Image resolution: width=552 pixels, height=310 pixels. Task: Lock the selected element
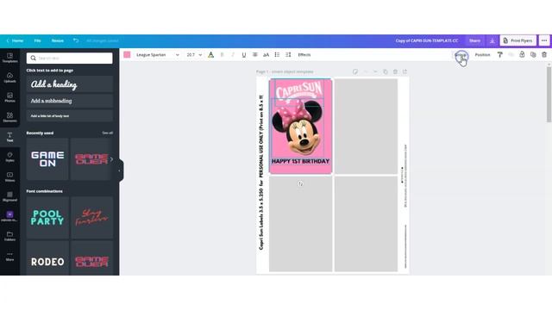(522, 54)
